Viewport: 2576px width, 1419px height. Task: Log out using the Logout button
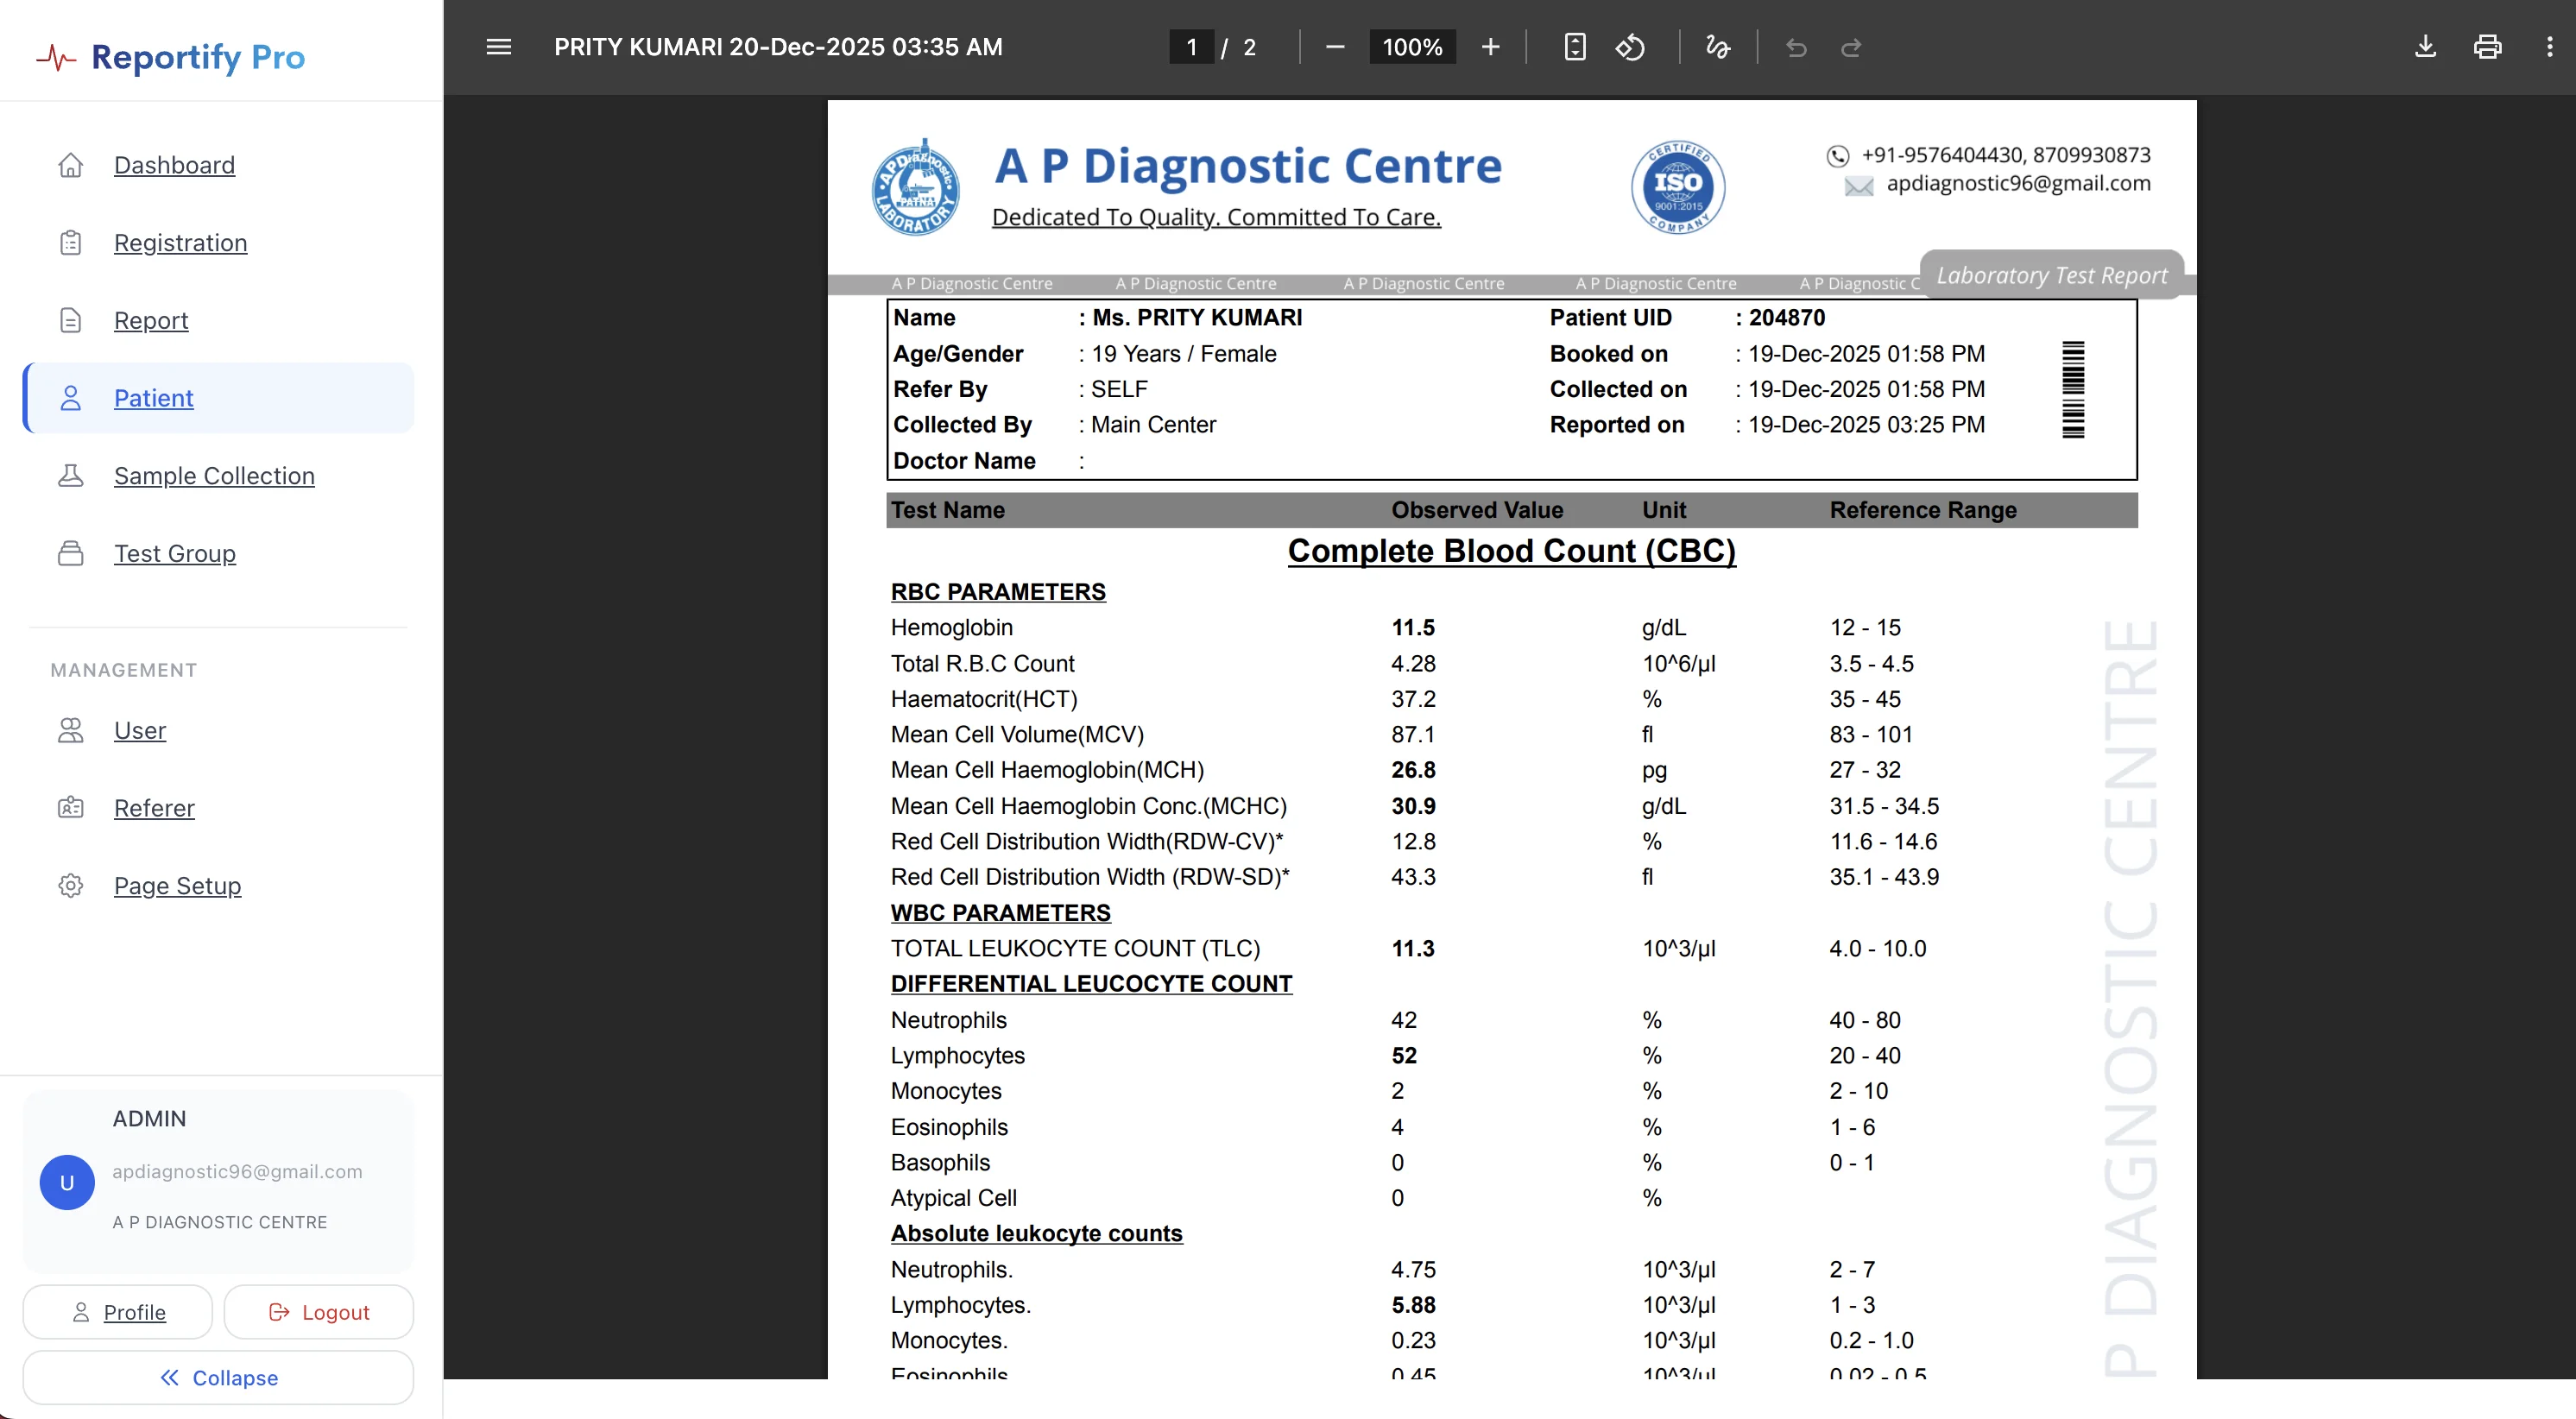pyautogui.click(x=319, y=1312)
